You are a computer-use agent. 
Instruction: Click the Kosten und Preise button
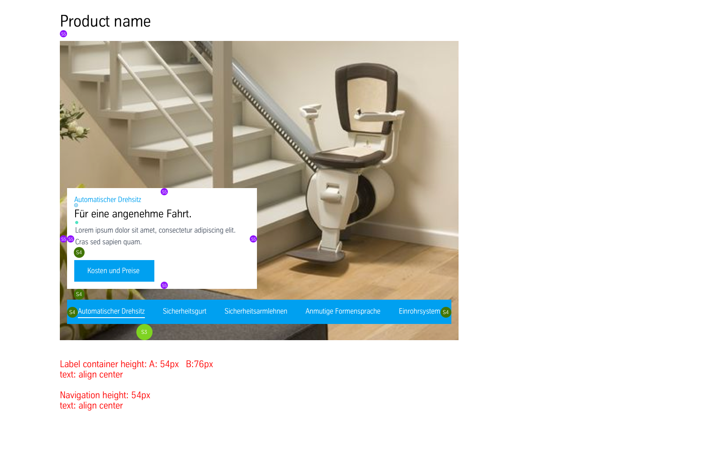114,271
